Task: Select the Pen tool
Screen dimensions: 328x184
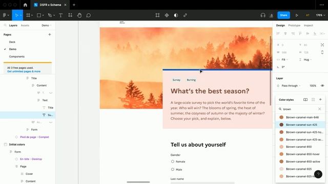Action: point(50,15)
